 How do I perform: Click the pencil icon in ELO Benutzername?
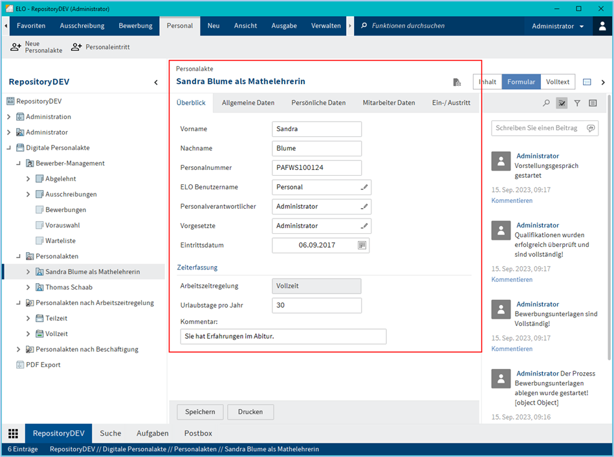coord(364,187)
